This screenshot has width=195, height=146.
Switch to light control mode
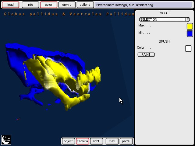(x=96, y=141)
